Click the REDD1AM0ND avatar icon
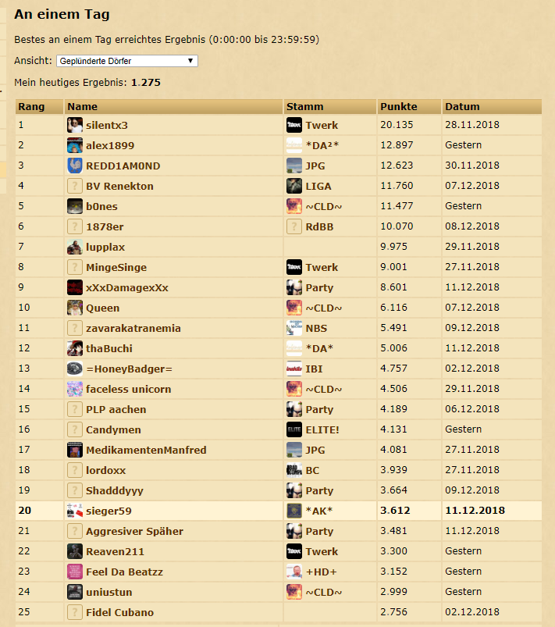This screenshot has height=627, width=555. click(x=75, y=166)
